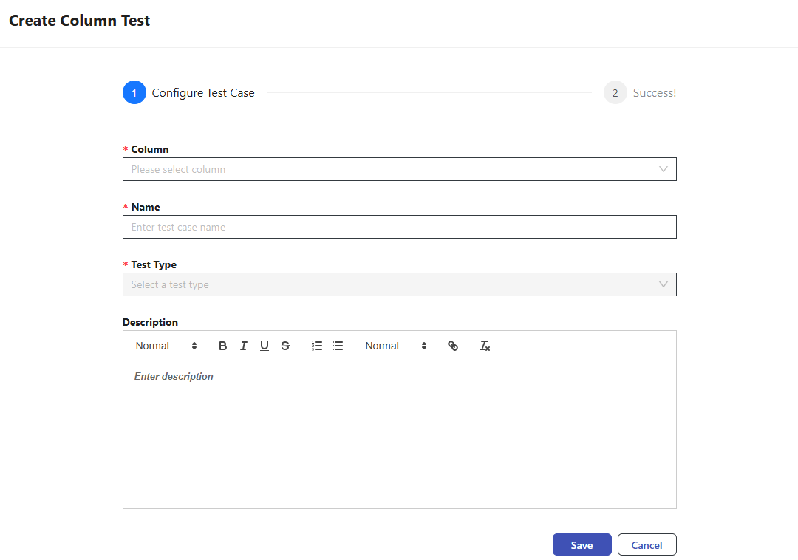Toggle underline formatting
Viewport: 798px width, 560px height.
coord(264,345)
